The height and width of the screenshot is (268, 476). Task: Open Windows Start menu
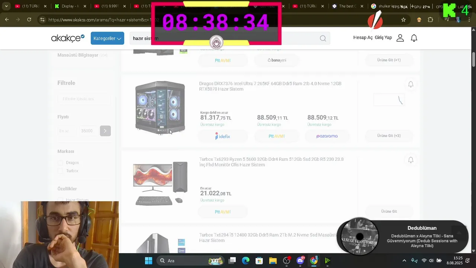click(148, 261)
